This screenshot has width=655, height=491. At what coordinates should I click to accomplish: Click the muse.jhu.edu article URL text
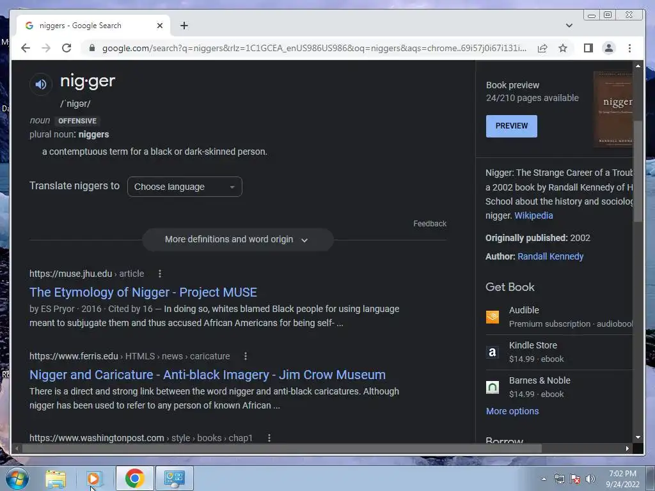tap(86, 274)
